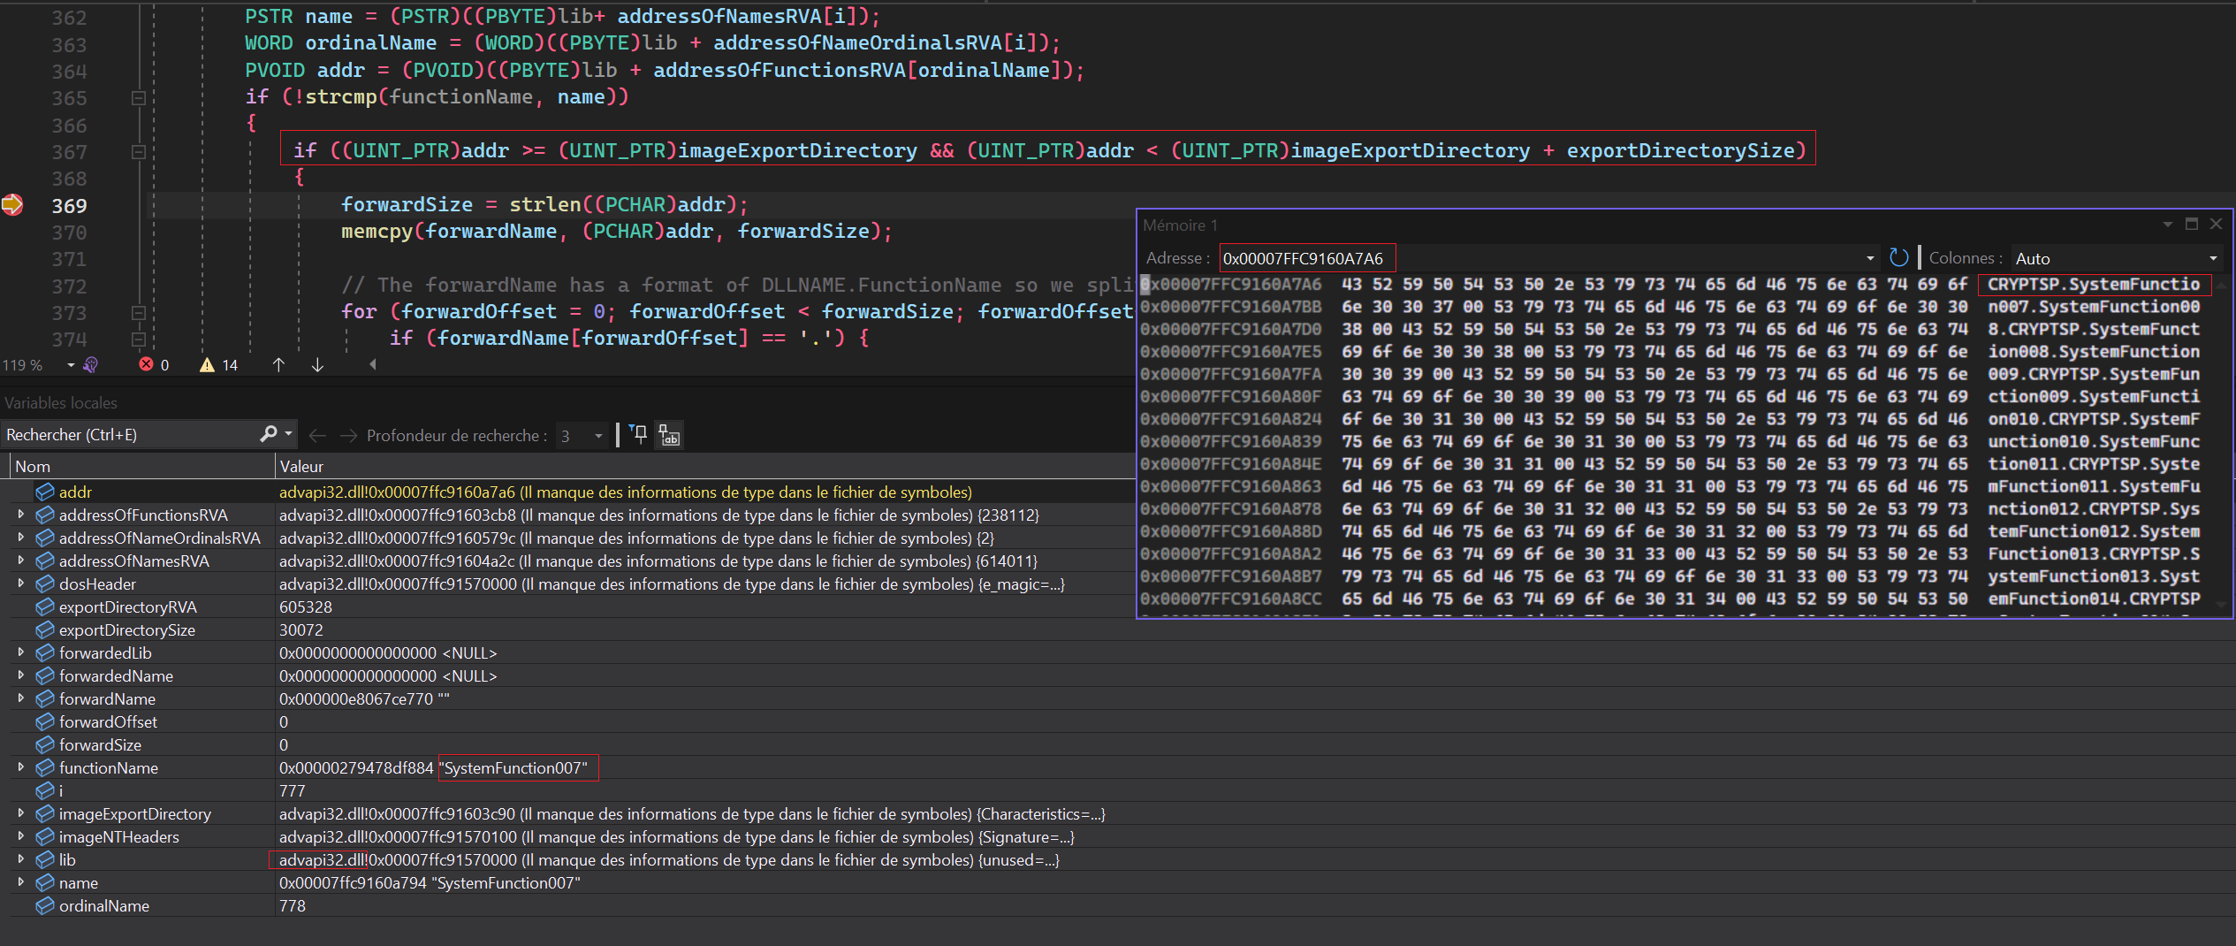
Task: Go to next issue with down arrow
Action: 317,364
